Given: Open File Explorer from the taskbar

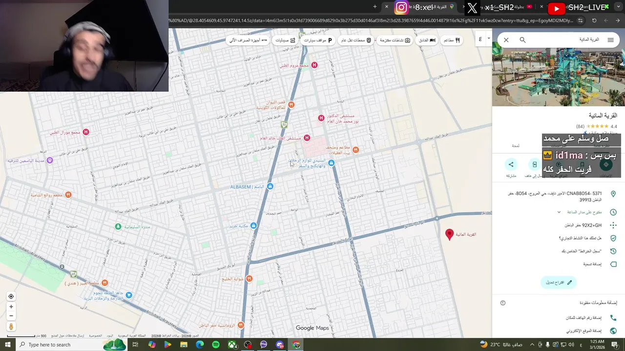Looking at the screenshot, I should click(x=184, y=345).
